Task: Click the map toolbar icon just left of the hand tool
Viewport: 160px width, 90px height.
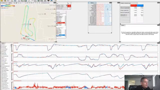Action: click(x=32, y=3)
